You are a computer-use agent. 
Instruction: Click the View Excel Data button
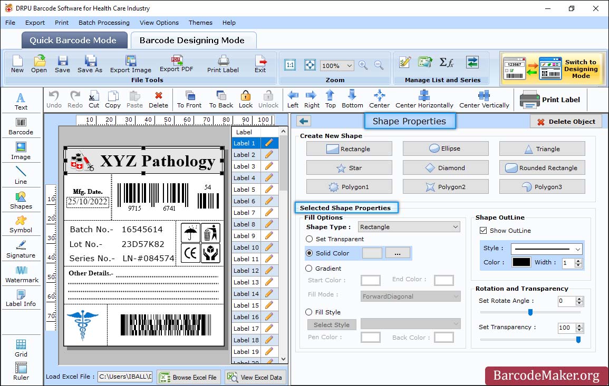click(x=256, y=377)
